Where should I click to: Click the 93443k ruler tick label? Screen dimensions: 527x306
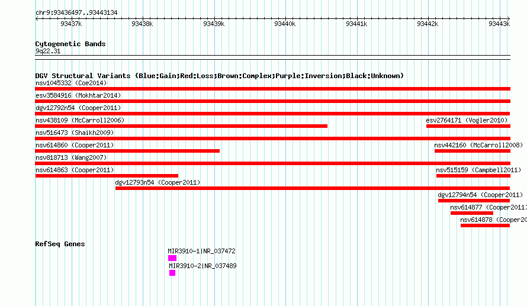click(499, 24)
